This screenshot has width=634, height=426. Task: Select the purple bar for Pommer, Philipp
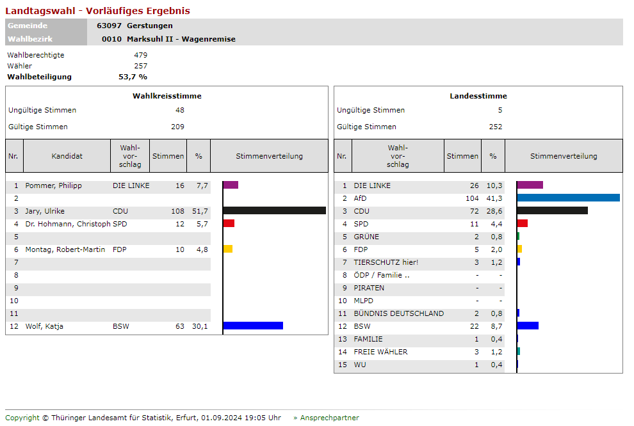click(231, 185)
